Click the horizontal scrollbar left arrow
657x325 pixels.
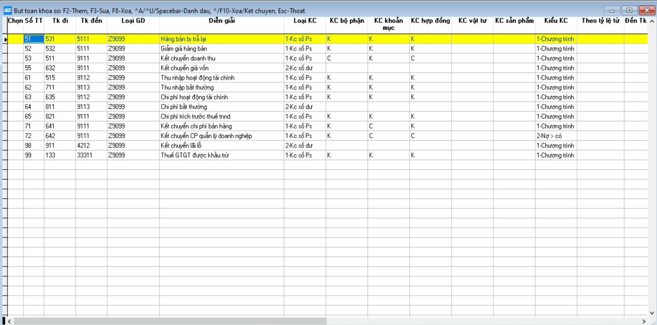point(9,321)
